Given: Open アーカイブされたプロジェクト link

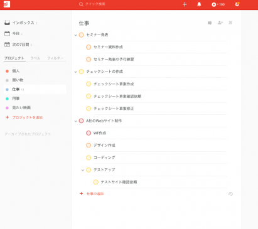Looking at the screenshot, I should pos(28,134).
